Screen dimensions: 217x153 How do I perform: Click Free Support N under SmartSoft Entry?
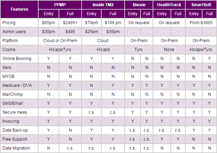(x=194, y=139)
